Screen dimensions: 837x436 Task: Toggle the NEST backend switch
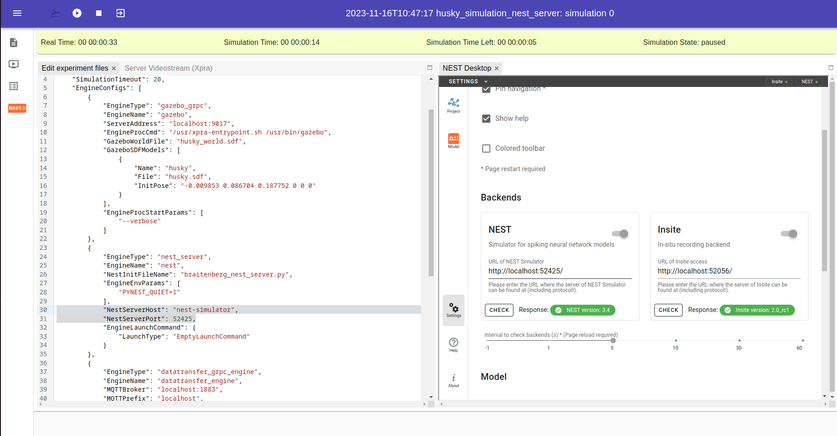pos(620,234)
